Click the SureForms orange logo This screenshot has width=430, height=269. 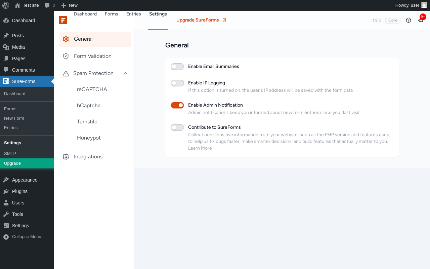tap(63, 20)
